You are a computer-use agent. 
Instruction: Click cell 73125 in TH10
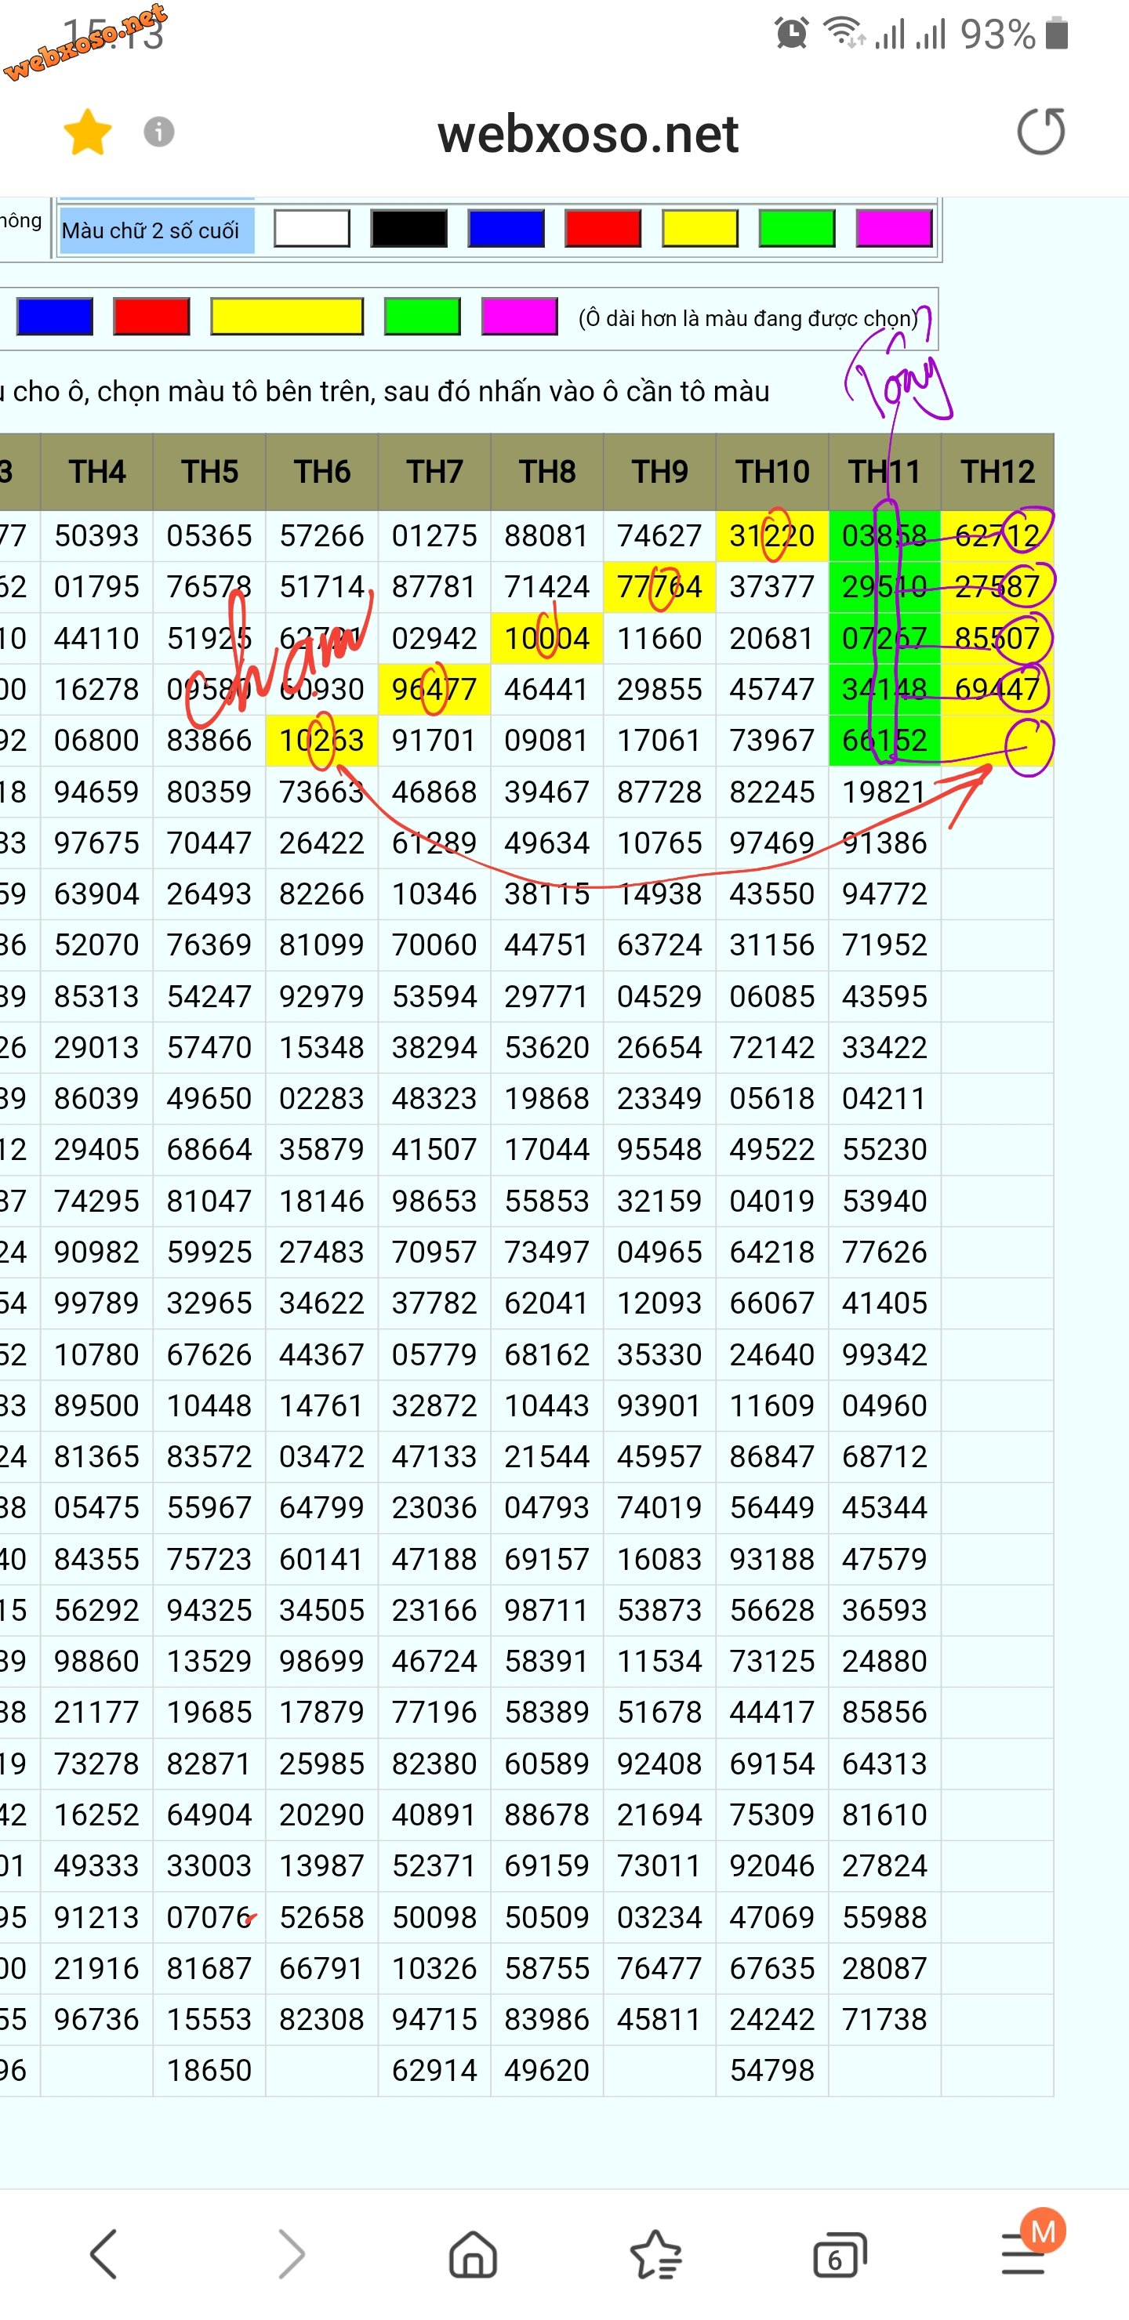[773, 1661]
